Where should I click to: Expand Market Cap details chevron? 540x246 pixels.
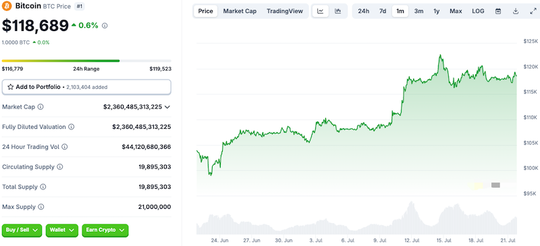167,107
